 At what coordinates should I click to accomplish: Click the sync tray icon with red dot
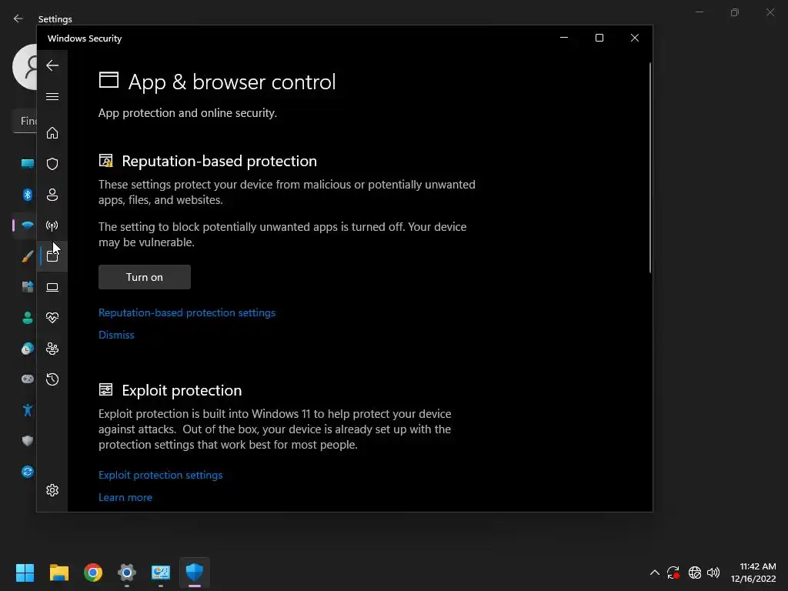click(x=673, y=573)
